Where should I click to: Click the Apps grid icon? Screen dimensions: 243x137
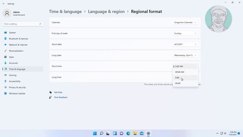(5, 57)
